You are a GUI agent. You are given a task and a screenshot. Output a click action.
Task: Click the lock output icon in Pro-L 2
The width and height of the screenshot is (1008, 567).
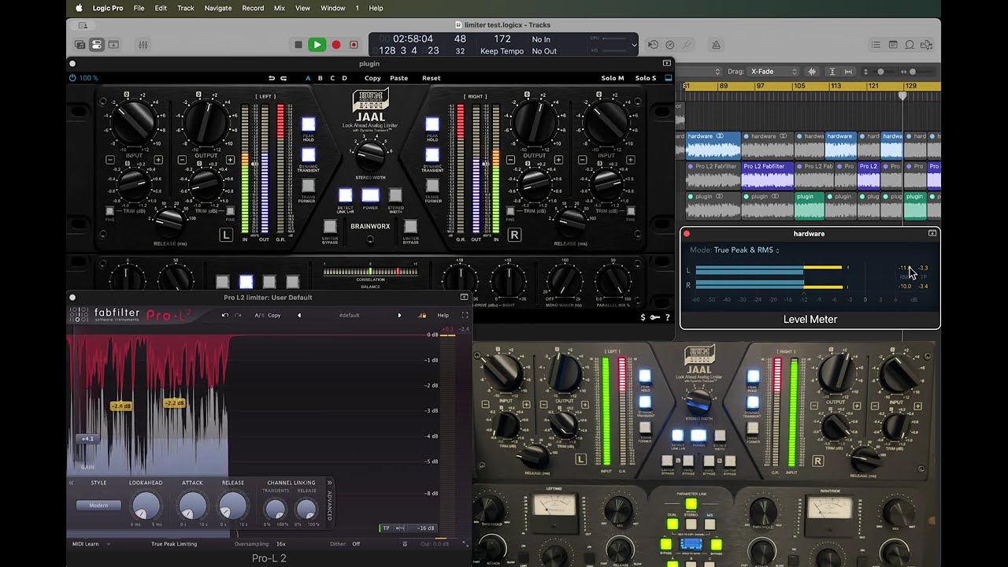(423, 315)
